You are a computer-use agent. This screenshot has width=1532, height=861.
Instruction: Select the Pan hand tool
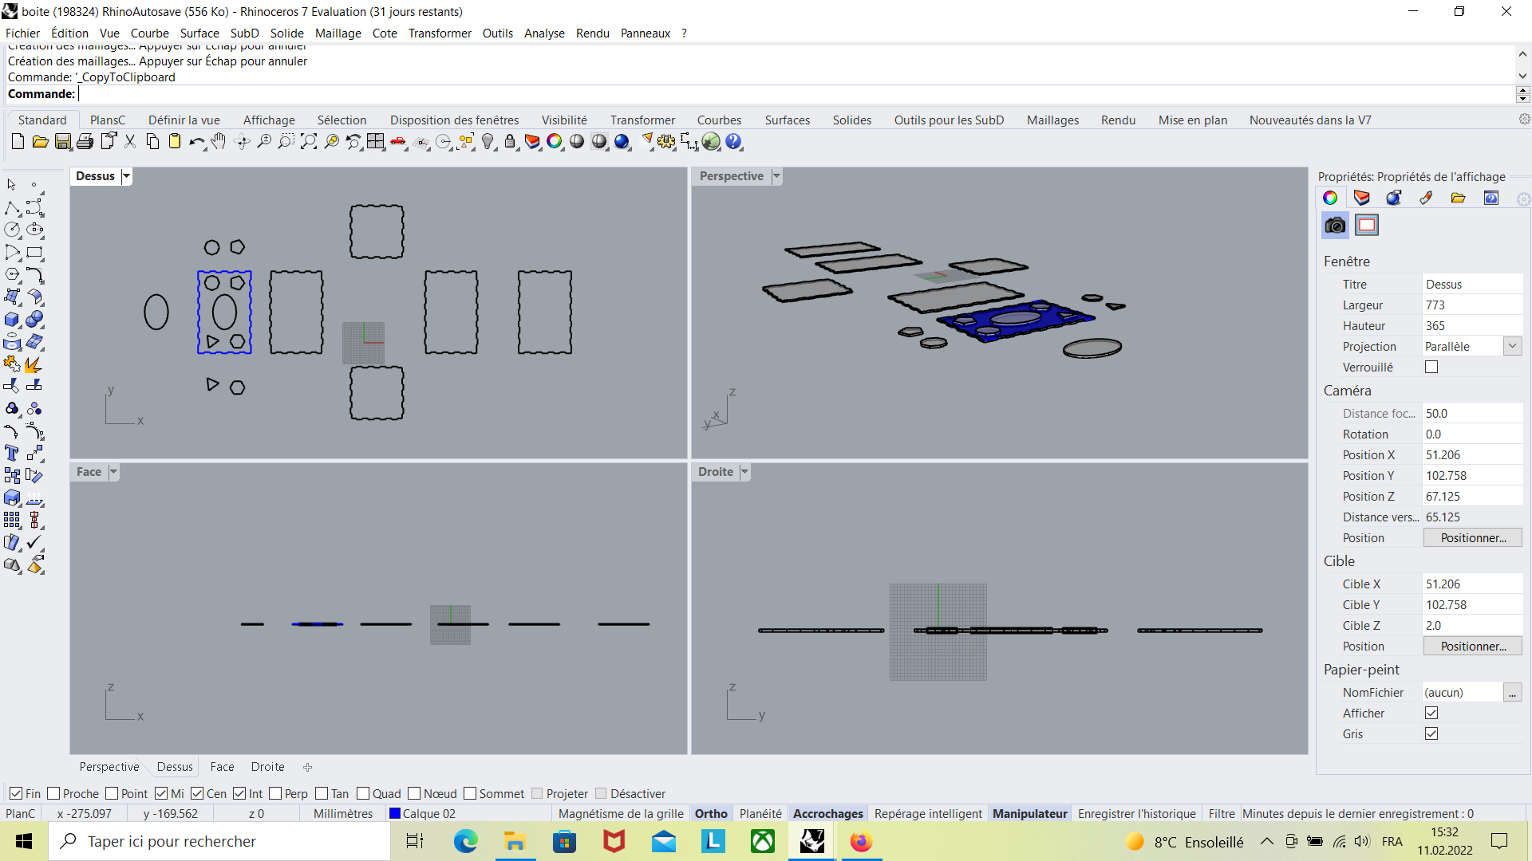pyautogui.click(x=218, y=142)
